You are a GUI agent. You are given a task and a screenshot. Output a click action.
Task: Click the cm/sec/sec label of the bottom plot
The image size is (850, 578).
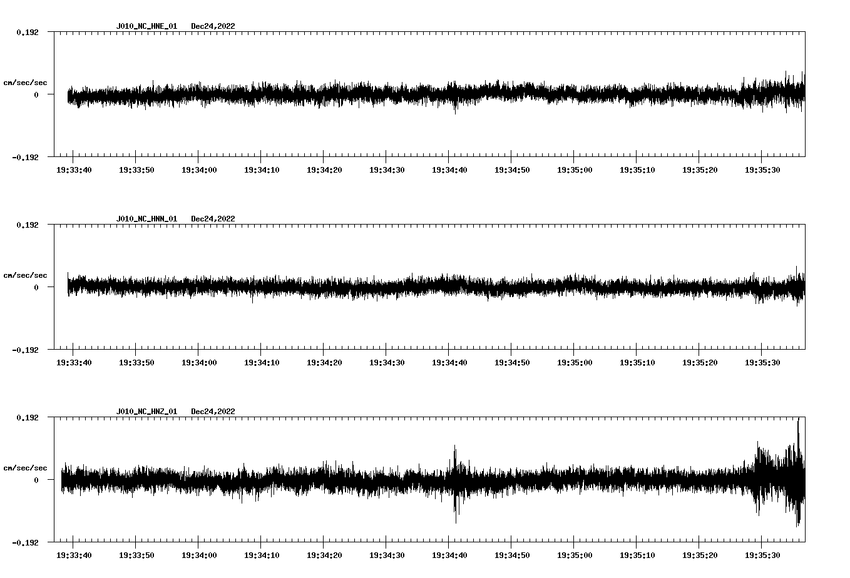(x=26, y=467)
